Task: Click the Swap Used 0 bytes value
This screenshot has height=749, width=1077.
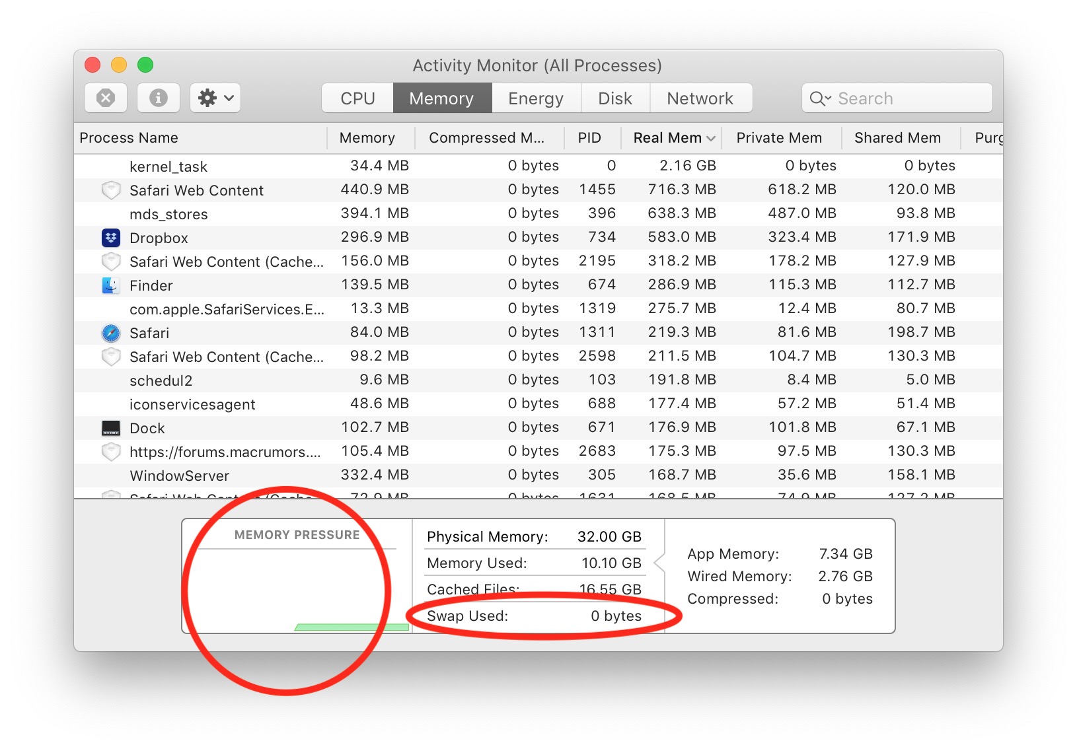Action: coord(616,616)
